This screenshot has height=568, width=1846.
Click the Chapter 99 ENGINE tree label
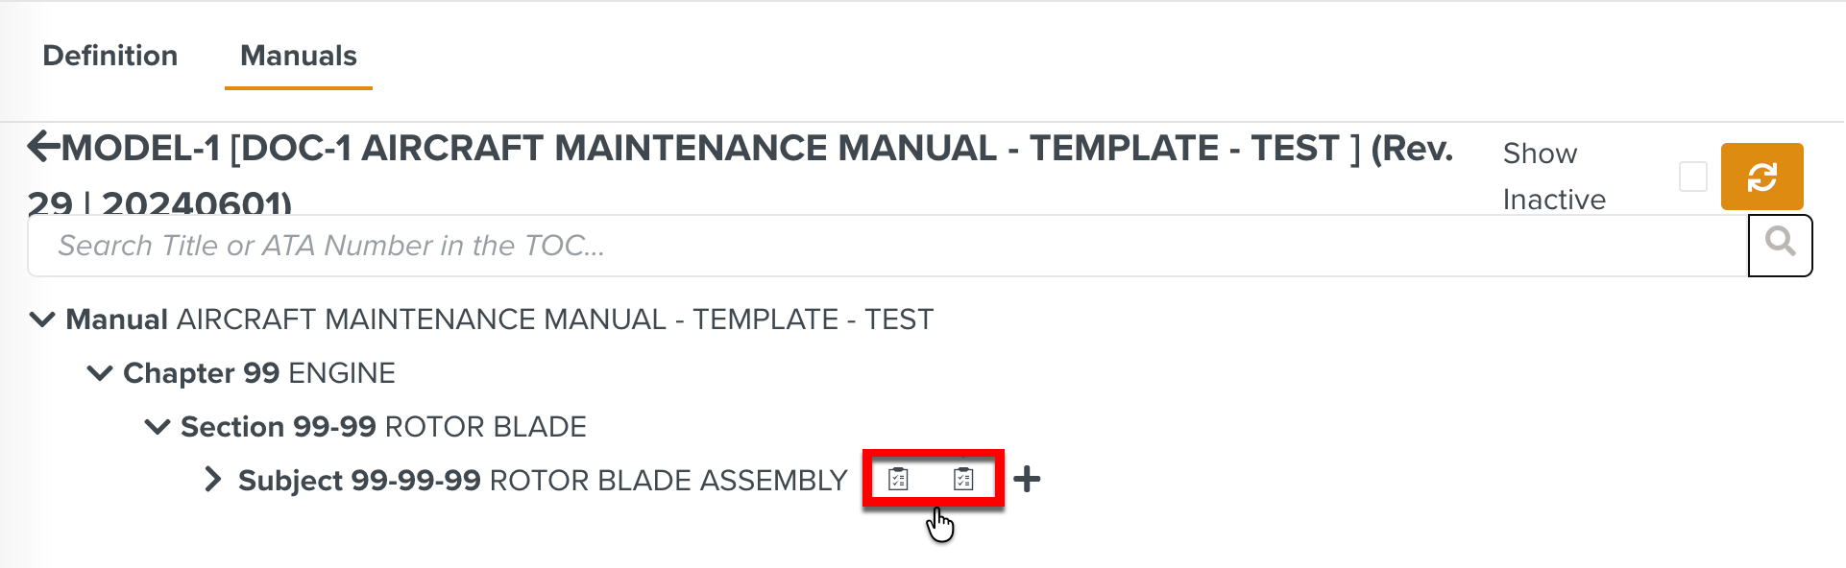point(259,373)
